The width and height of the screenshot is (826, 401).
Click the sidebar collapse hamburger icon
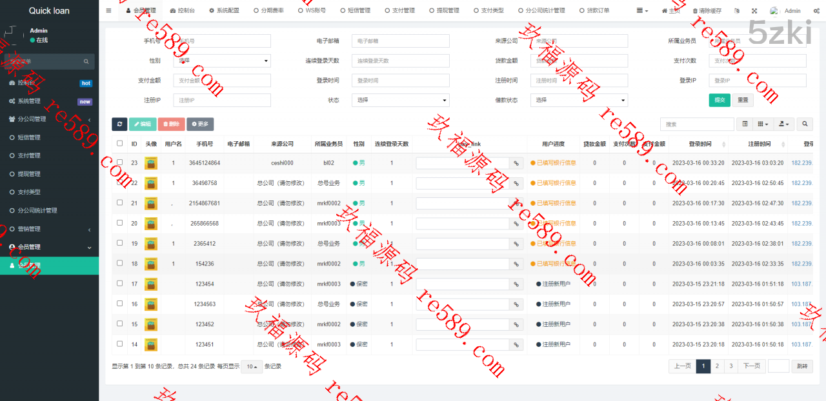coord(108,11)
